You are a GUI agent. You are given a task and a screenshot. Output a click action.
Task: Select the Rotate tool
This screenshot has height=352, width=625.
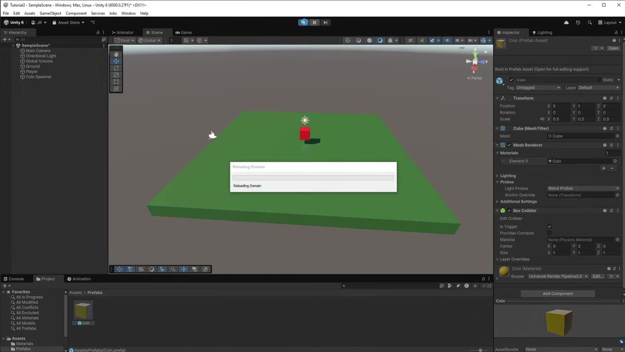tap(116, 68)
